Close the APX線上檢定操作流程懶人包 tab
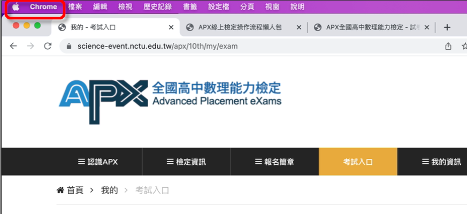Image resolution: width=467 pixels, height=214 pixels. 299,27
